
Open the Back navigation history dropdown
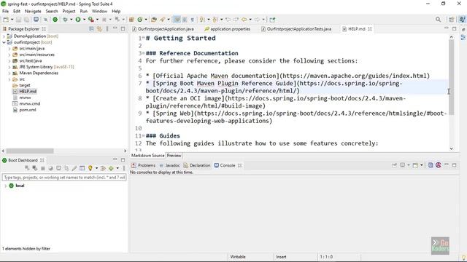(250, 20)
